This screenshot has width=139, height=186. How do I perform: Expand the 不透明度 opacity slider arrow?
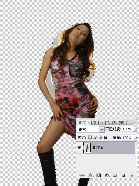coord(136,129)
